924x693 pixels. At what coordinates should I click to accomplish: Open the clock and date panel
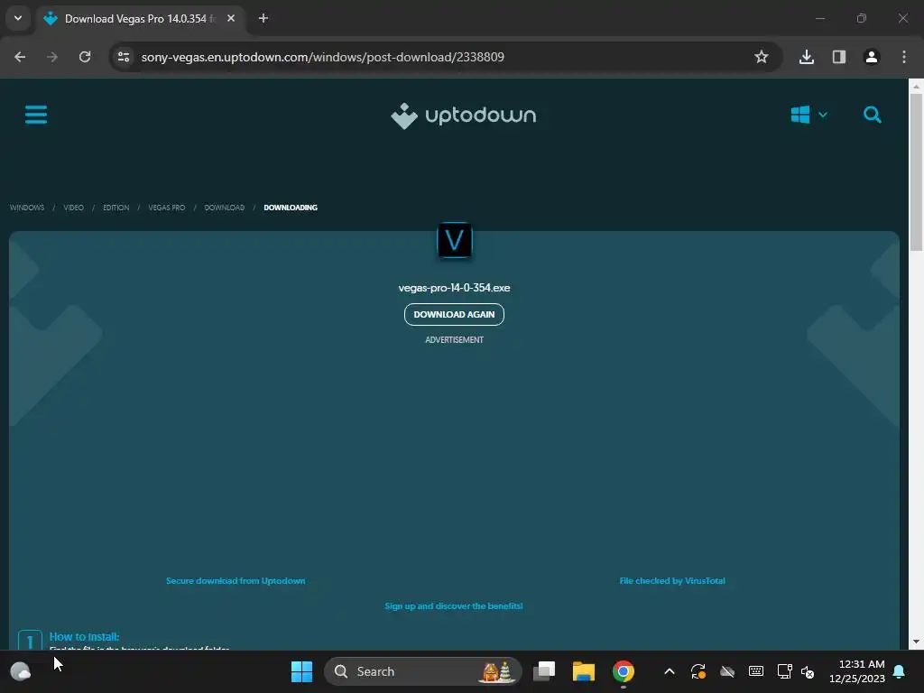pyautogui.click(x=857, y=671)
